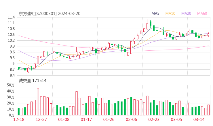Select the last volume bar on the right
This screenshot has height=126, width=213.
tap(208, 110)
